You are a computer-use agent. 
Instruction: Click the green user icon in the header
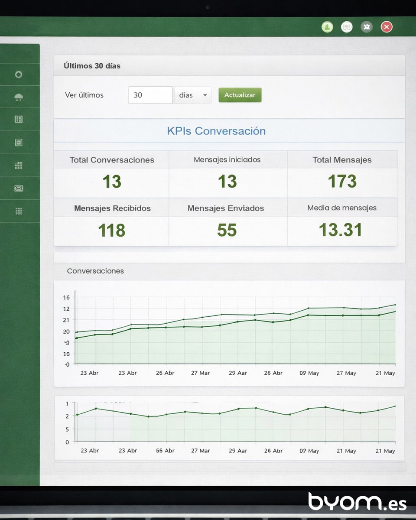point(327,27)
